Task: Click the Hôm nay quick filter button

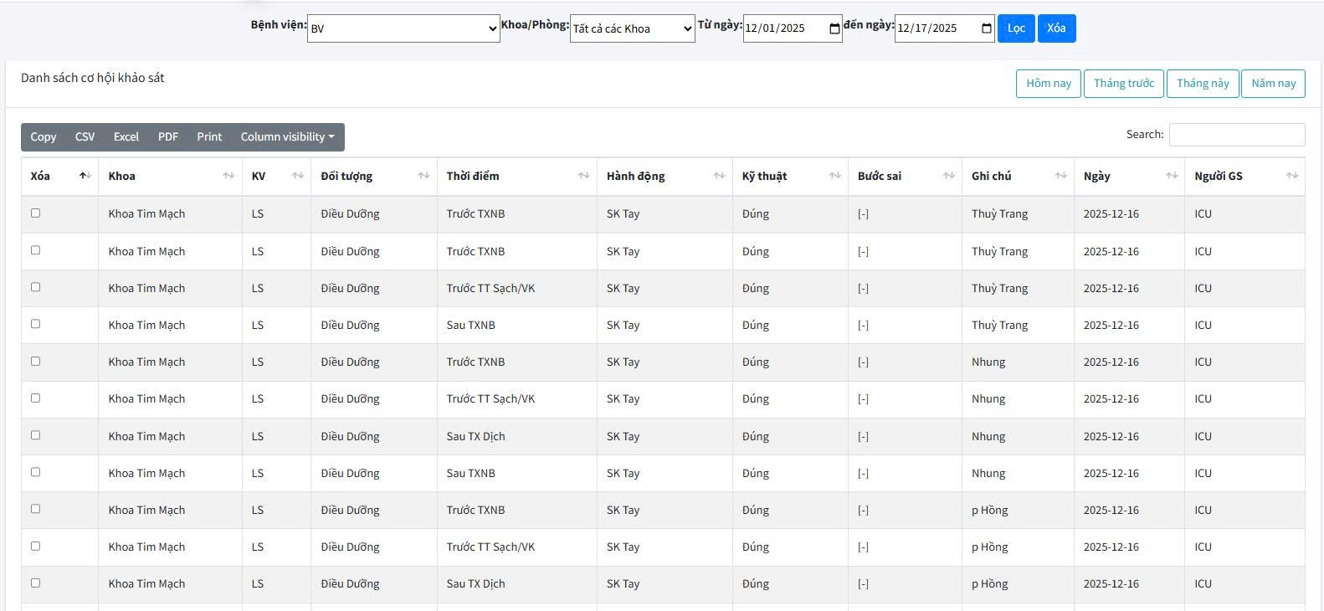Action: point(1049,84)
